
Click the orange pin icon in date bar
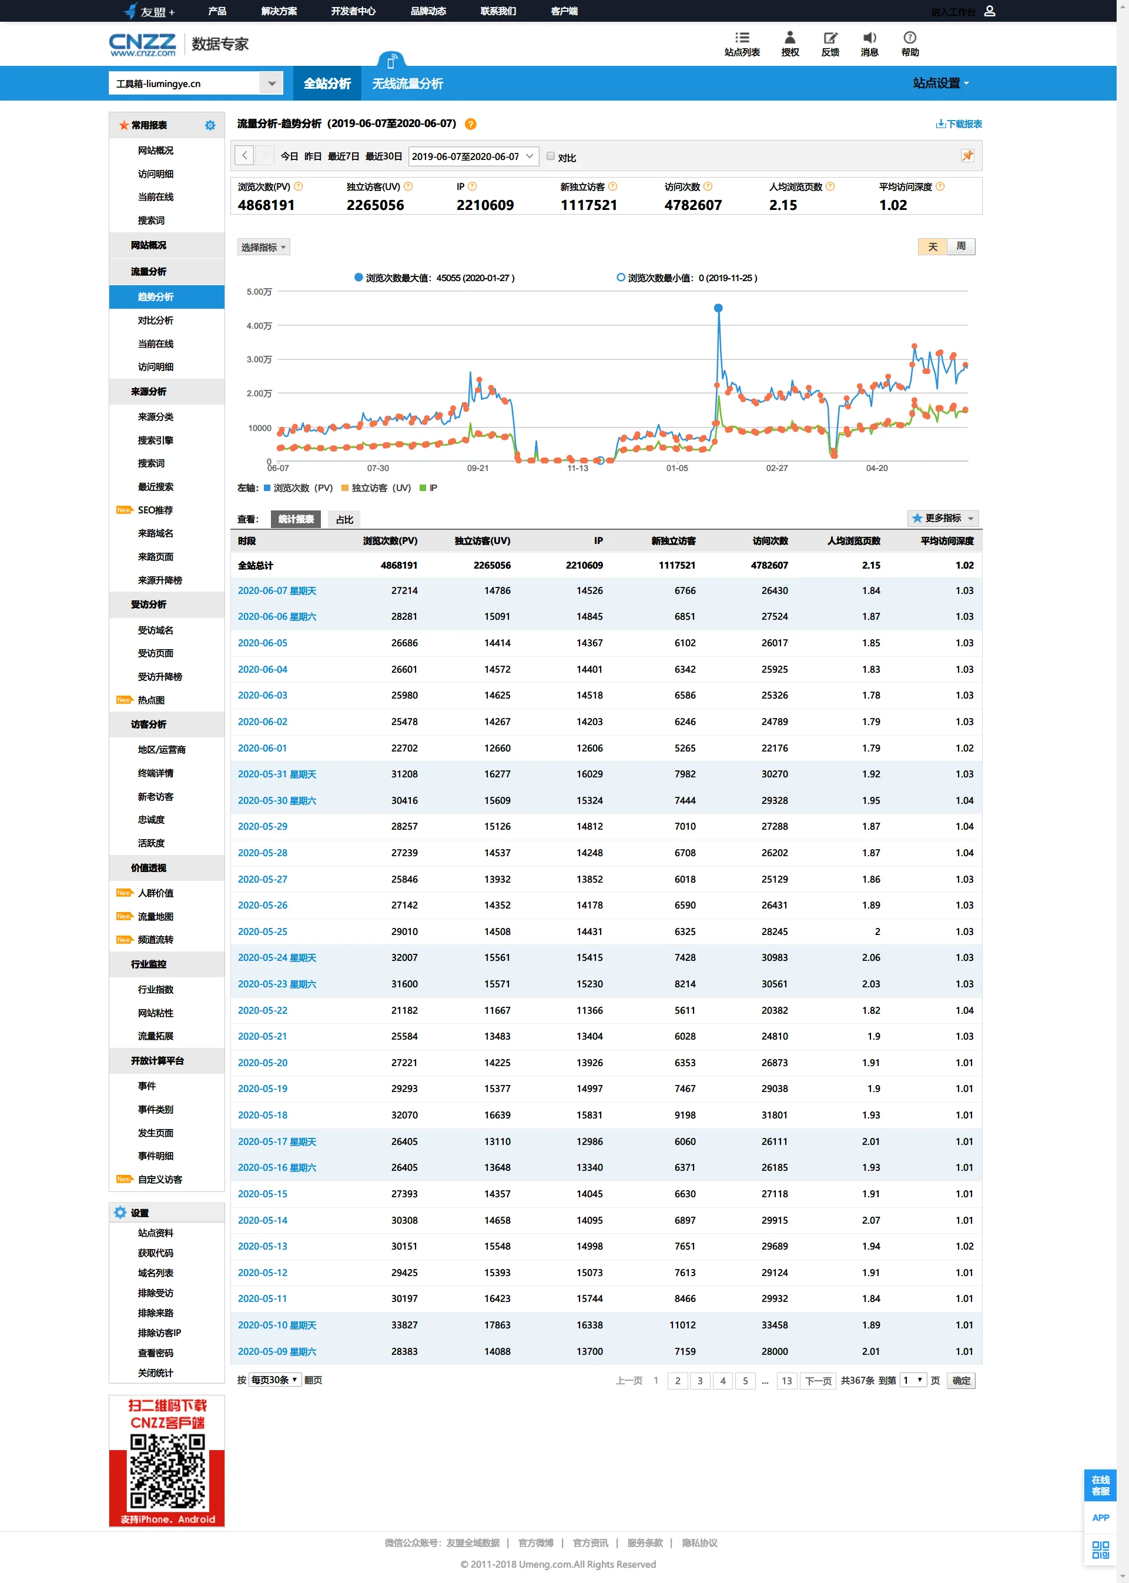[967, 156]
